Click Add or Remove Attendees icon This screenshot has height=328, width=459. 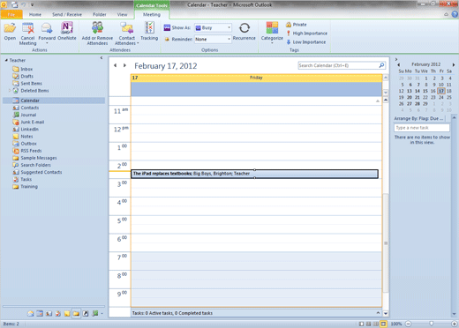coord(97,34)
